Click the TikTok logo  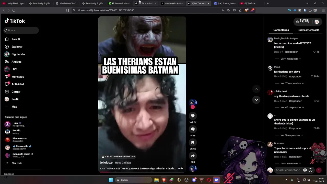pyautogui.click(x=15, y=21)
